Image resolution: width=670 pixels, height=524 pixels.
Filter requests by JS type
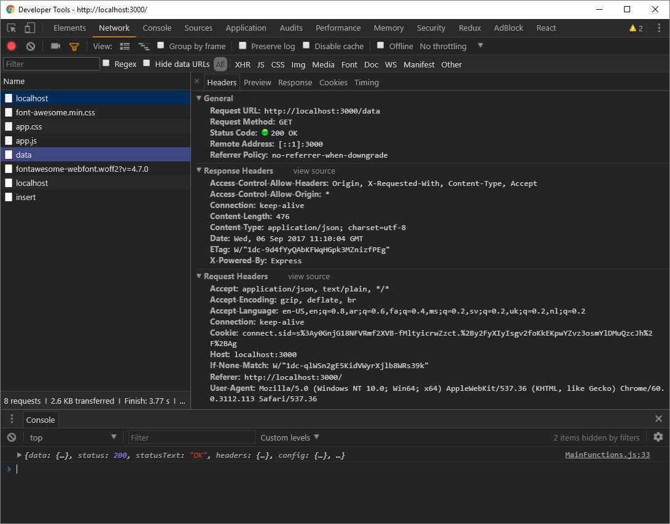click(260, 64)
